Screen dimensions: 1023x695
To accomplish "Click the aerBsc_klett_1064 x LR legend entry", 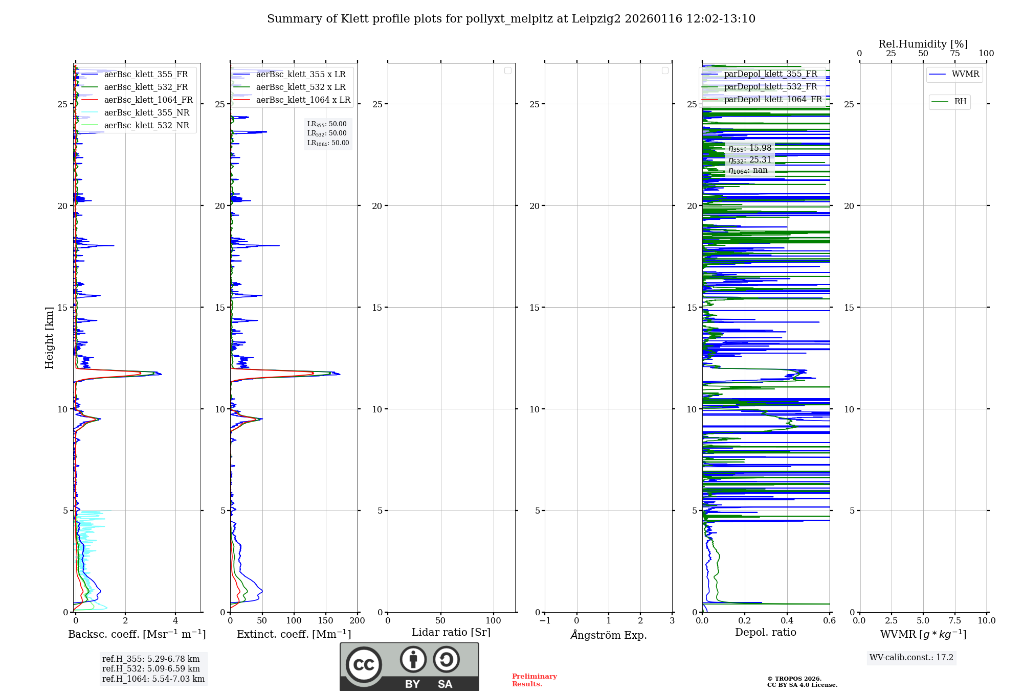I will coord(303,100).
